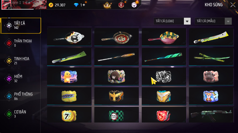
Task: Click the red E emblem icon
Action: coord(121,5)
